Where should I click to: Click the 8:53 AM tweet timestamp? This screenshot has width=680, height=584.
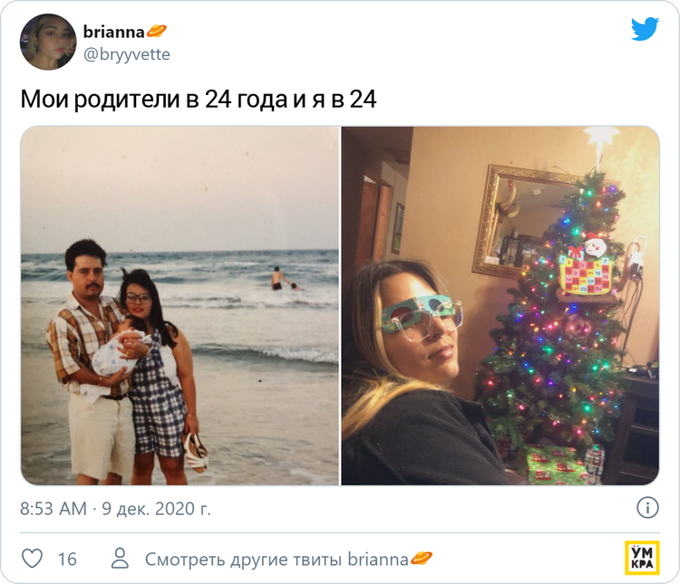pos(53,509)
